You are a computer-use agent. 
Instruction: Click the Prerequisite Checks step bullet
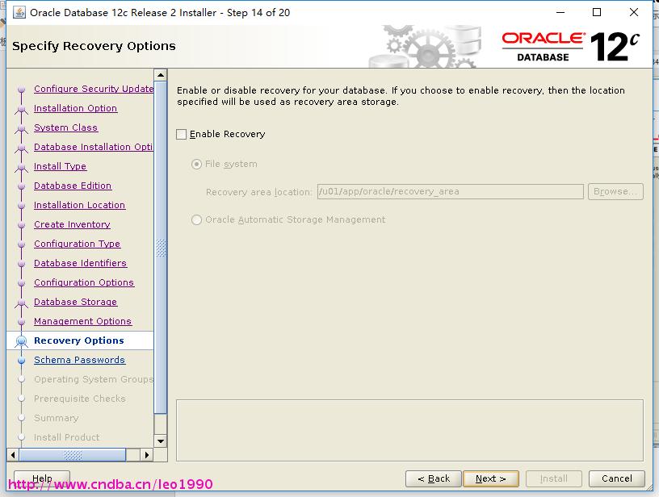coord(22,399)
